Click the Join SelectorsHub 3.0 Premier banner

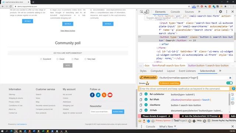[x=201, y=116]
